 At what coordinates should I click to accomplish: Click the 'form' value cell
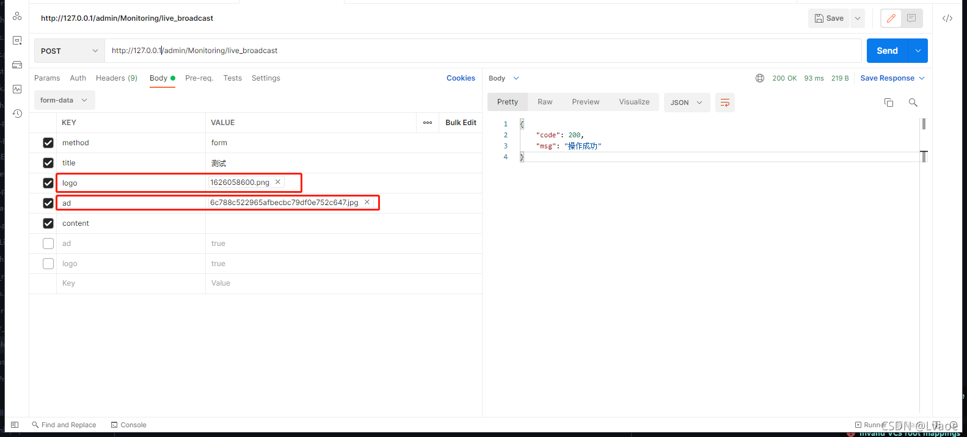343,143
